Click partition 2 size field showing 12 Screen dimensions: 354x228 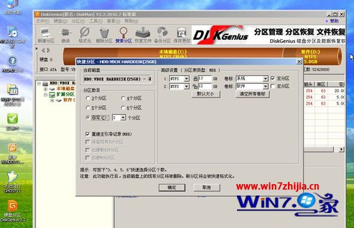click(x=205, y=86)
